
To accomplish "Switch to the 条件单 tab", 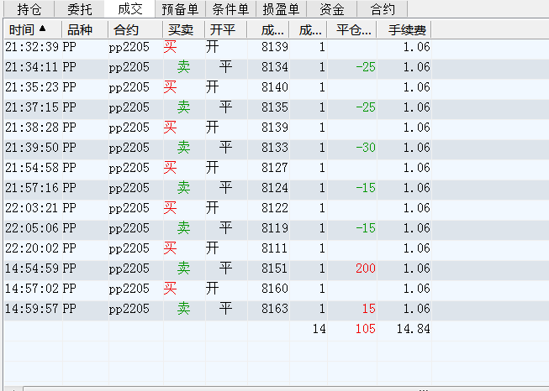I will point(230,10).
